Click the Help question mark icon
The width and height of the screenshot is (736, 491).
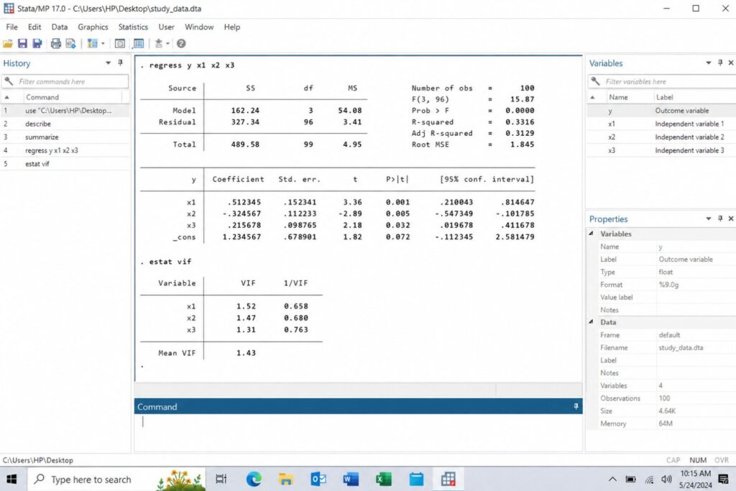click(x=181, y=44)
